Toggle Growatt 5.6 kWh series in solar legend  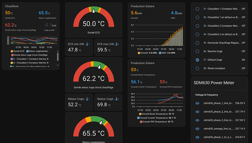point(148,53)
